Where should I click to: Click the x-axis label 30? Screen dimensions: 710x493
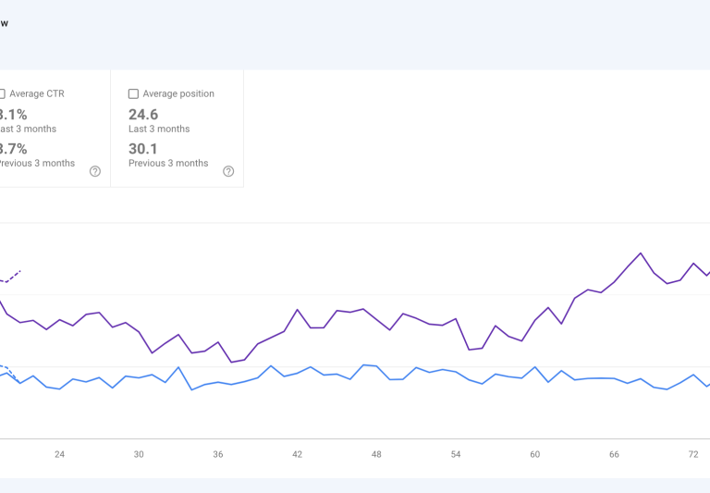139,454
